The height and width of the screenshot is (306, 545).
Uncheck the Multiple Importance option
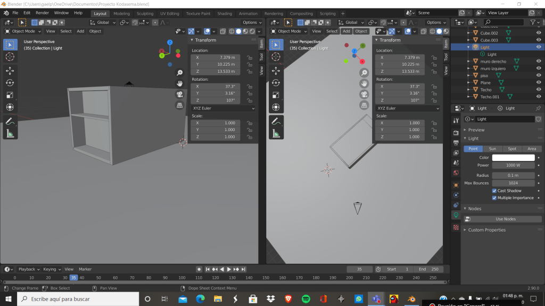click(x=494, y=198)
